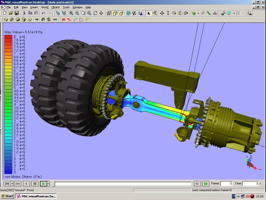Expand dropdown beside the green motor icon
Screen dimensions: 266x200
click(x=198, y=13)
